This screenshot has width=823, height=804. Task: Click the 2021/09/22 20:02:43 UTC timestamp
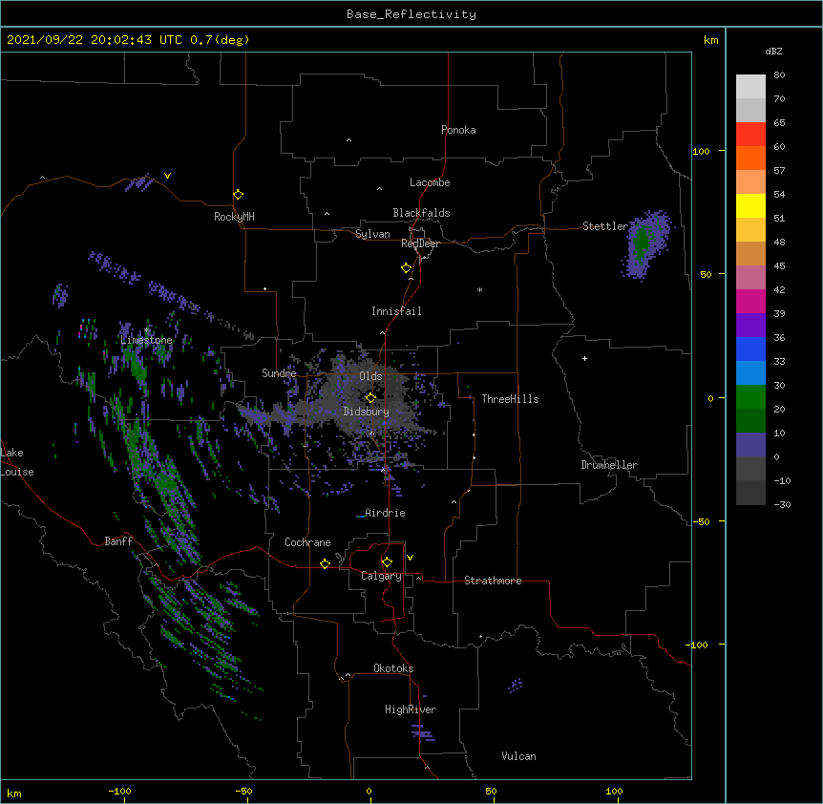[x=94, y=40]
